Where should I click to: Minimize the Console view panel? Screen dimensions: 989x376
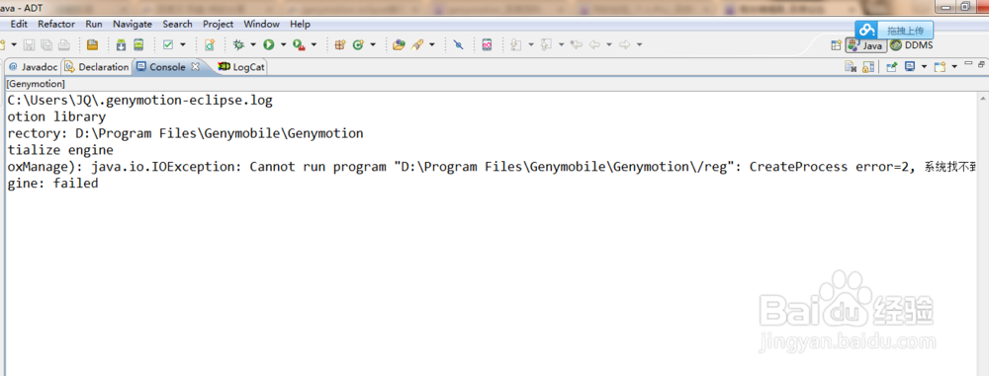tap(968, 63)
